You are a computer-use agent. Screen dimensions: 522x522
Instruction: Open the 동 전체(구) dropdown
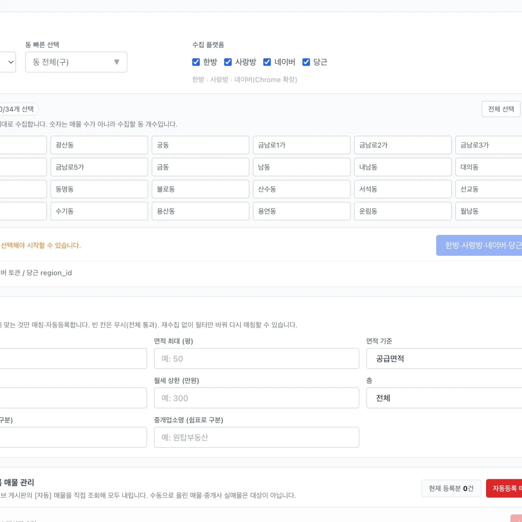(x=76, y=62)
